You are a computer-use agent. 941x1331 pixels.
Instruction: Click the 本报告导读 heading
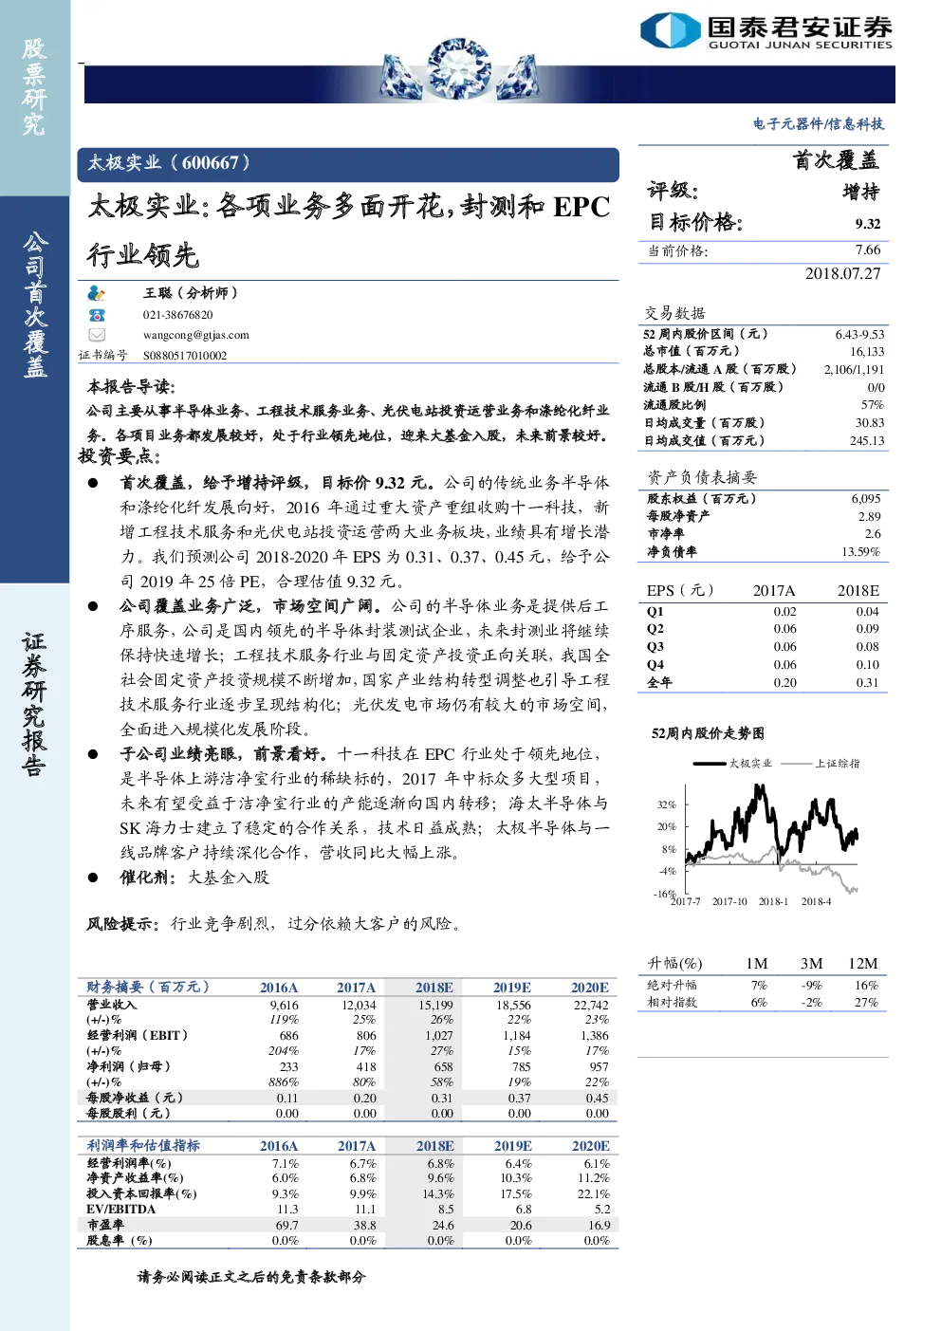pos(131,387)
